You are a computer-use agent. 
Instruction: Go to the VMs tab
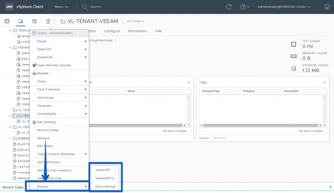(159, 31)
